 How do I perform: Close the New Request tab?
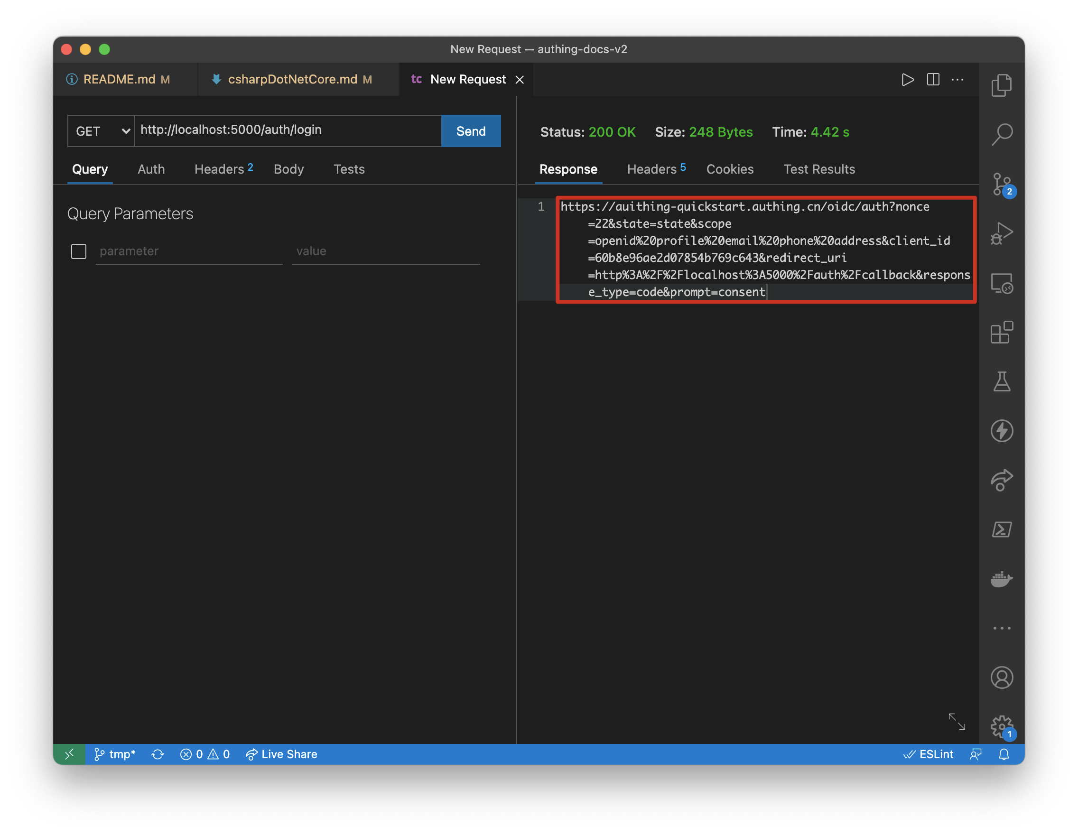(x=520, y=80)
